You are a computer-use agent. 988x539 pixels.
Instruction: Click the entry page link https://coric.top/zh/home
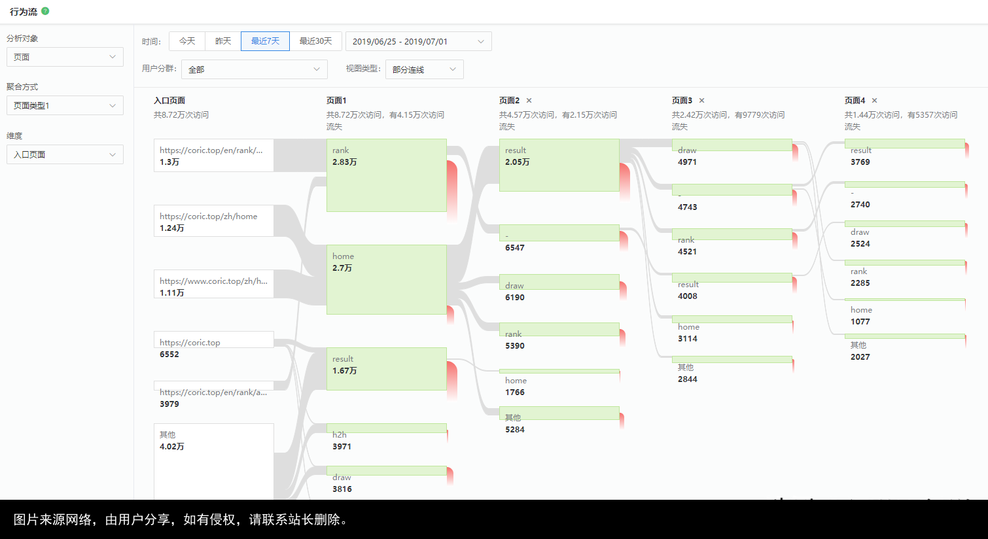pyautogui.click(x=213, y=220)
